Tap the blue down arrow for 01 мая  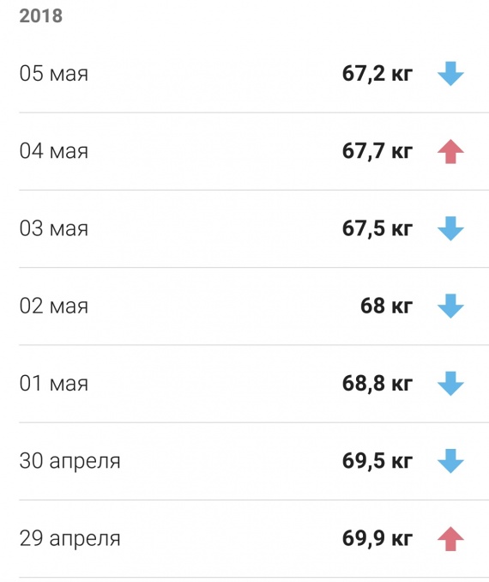click(450, 384)
